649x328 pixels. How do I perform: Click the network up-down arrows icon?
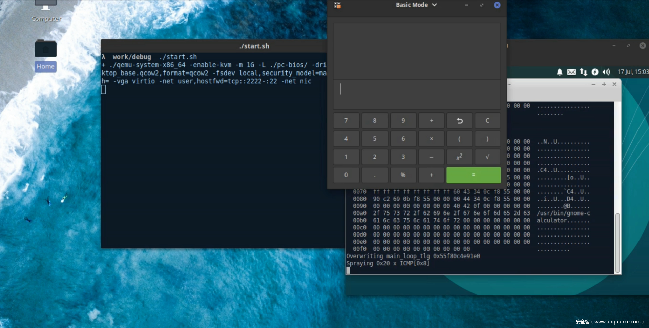[x=583, y=72]
